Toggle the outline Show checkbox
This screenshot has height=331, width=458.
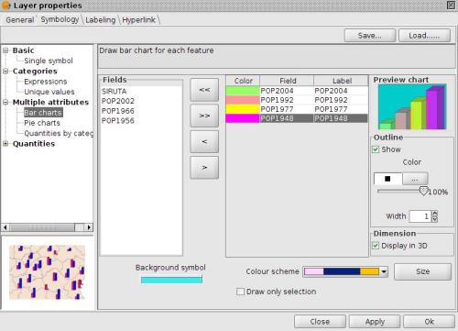376,149
